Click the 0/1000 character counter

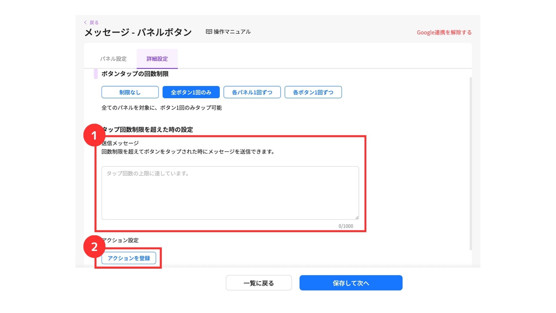coord(346,226)
